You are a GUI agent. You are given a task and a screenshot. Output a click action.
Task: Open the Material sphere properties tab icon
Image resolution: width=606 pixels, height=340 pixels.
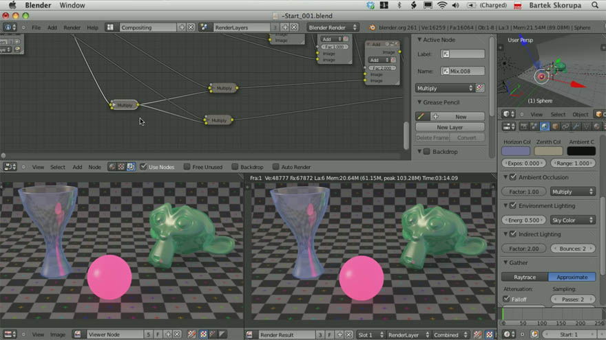point(597,126)
